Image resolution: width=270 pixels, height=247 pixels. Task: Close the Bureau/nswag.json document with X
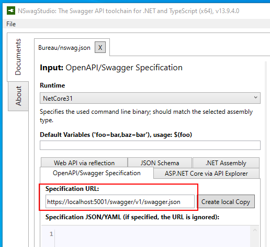100,47
